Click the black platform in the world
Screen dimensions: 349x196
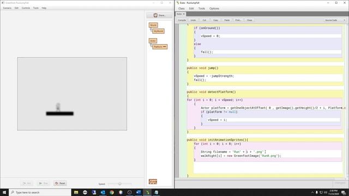point(59,114)
